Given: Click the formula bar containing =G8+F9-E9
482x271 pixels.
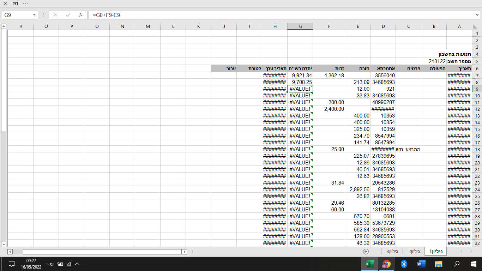Looking at the screenshot, I should tap(281, 15).
